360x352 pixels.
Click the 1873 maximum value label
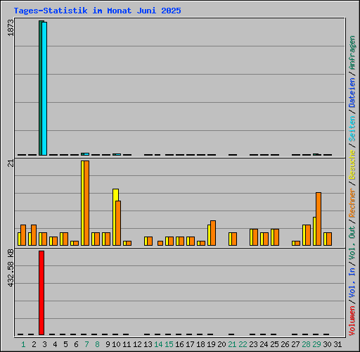click(x=11, y=27)
